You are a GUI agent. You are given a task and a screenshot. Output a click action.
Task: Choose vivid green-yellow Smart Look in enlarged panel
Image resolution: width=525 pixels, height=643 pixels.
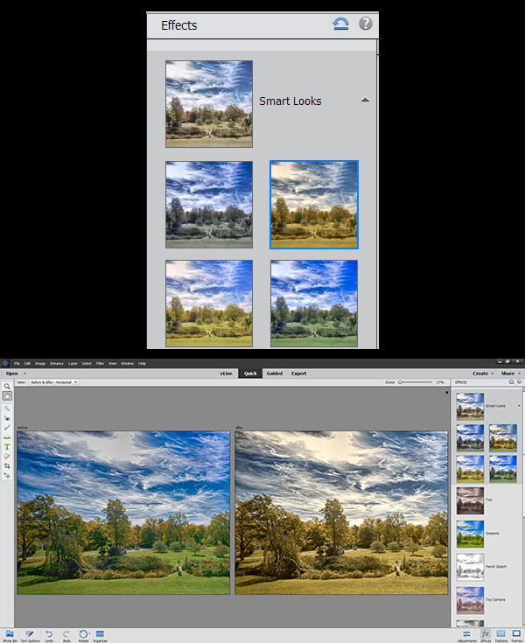click(x=209, y=304)
